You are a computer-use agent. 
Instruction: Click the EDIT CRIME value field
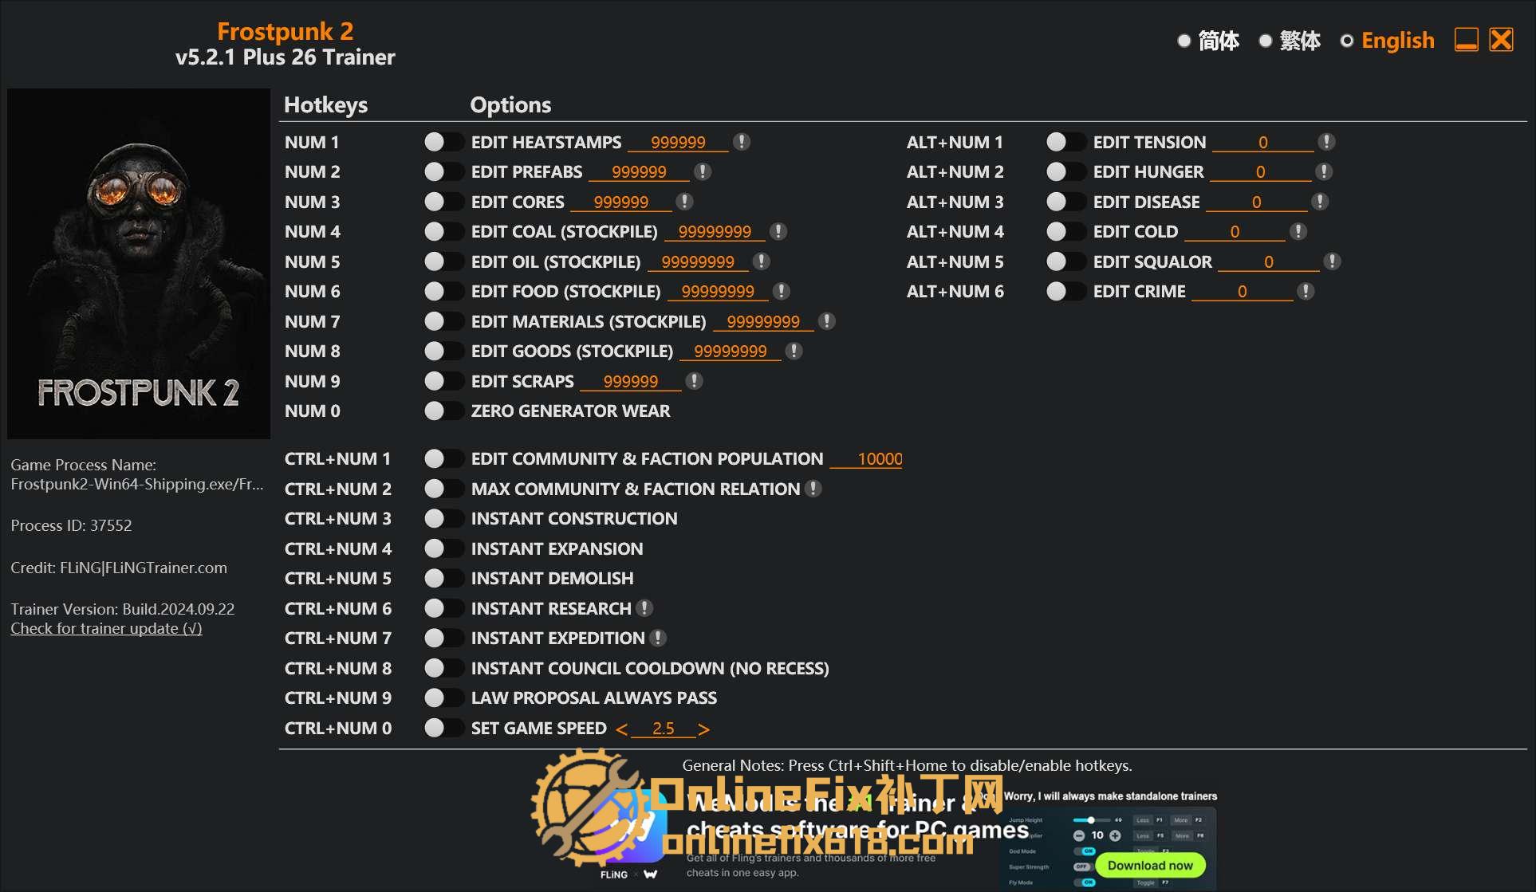[1243, 292]
